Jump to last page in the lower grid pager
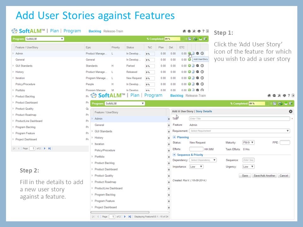 coord(130,217)
